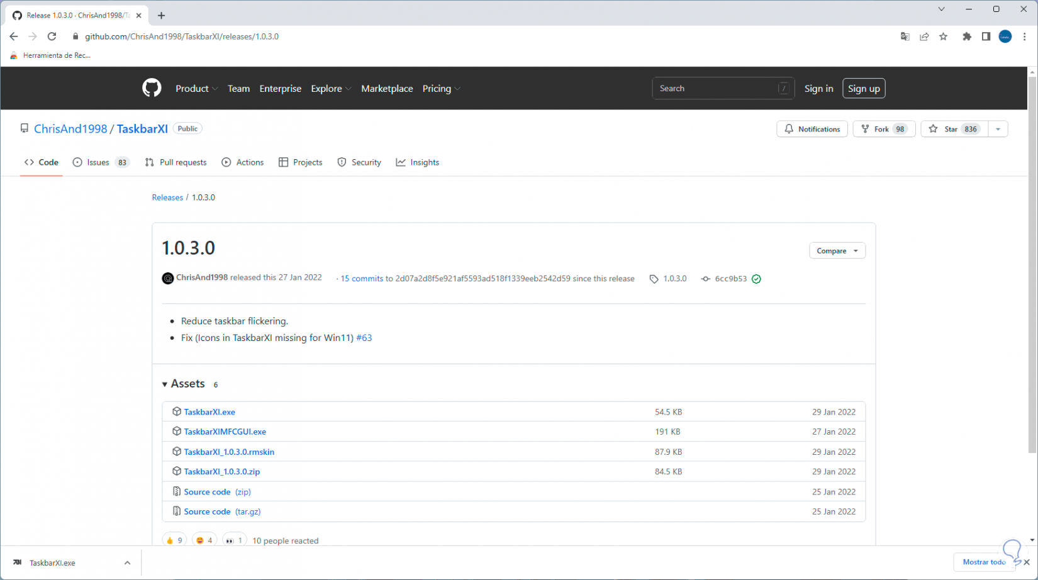
Task: Open the Code tab
Action: pos(42,162)
